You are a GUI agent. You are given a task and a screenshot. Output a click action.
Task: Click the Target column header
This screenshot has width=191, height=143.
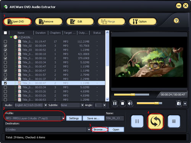pyautogui.click(x=70, y=33)
